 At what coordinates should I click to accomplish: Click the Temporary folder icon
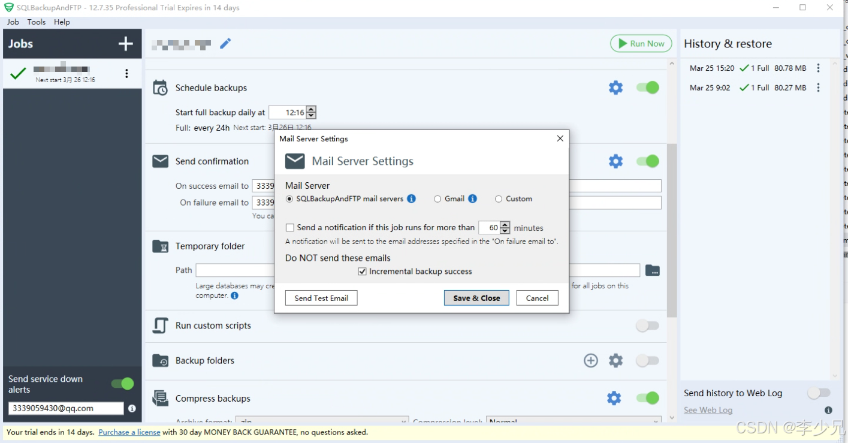tap(160, 246)
